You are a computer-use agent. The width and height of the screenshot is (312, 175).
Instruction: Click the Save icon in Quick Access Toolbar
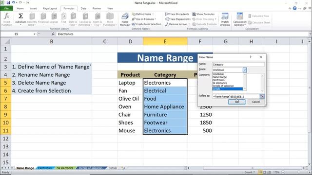coord(8,2)
